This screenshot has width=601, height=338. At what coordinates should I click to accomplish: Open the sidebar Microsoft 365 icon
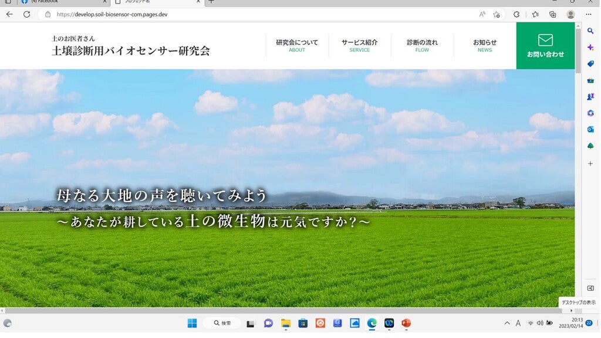coord(590,113)
